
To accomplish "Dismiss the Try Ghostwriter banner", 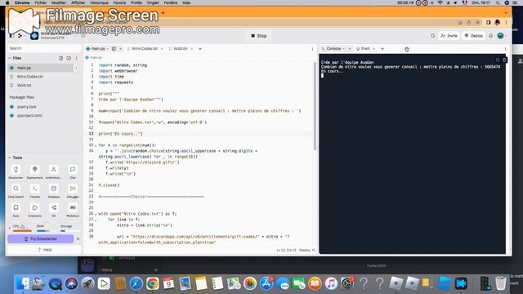I will tap(78, 238).
